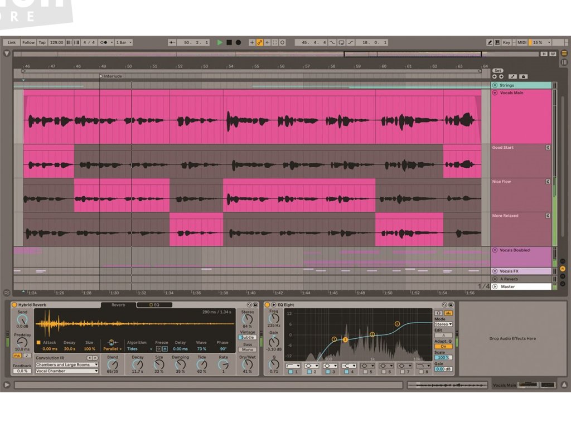The height and width of the screenshot is (428, 571).
Task: Click the Tap tempo button
Action: 42,42
